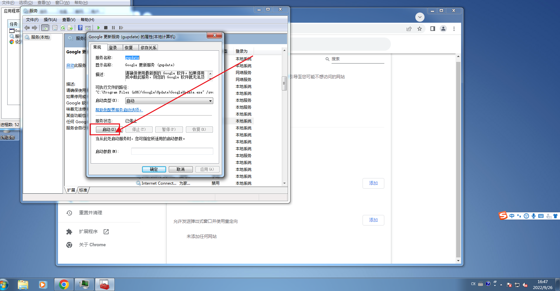Click the Refresh icon in Services toolbar

click(63, 28)
